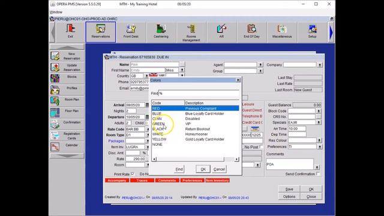Open Calendar from the sidebar
The image size is (384, 216).
coord(67,147)
